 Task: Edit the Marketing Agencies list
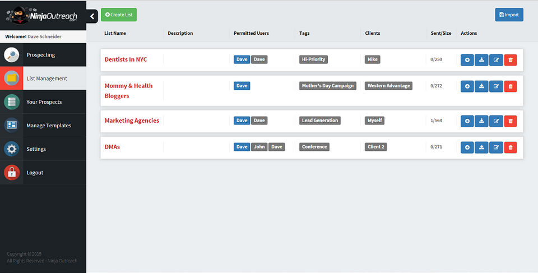[x=496, y=121]
